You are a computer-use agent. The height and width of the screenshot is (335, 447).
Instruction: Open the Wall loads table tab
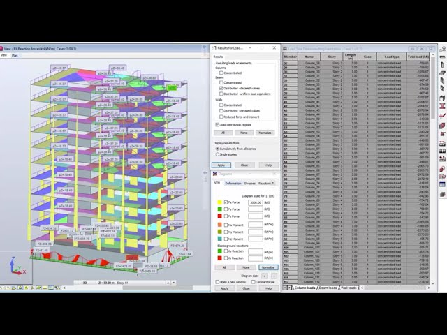coord(349,288)
